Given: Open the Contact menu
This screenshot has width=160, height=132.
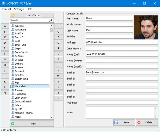Looking at the screenshot, I should click(x=6, y=9).
